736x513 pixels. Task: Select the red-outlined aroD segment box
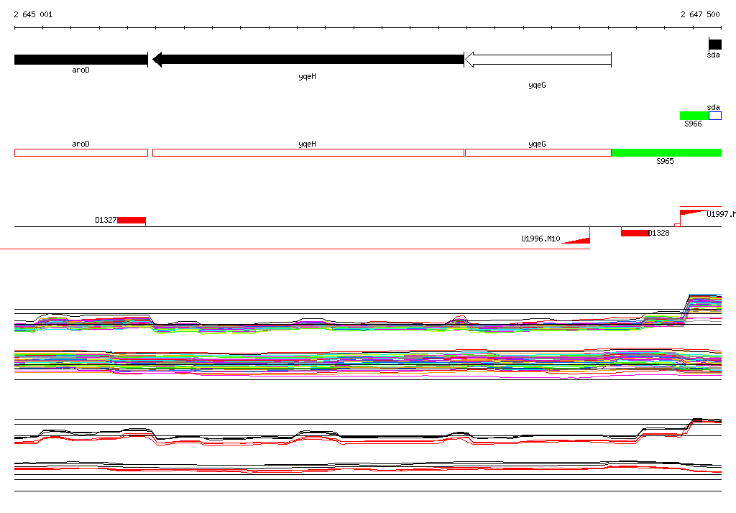81,152
